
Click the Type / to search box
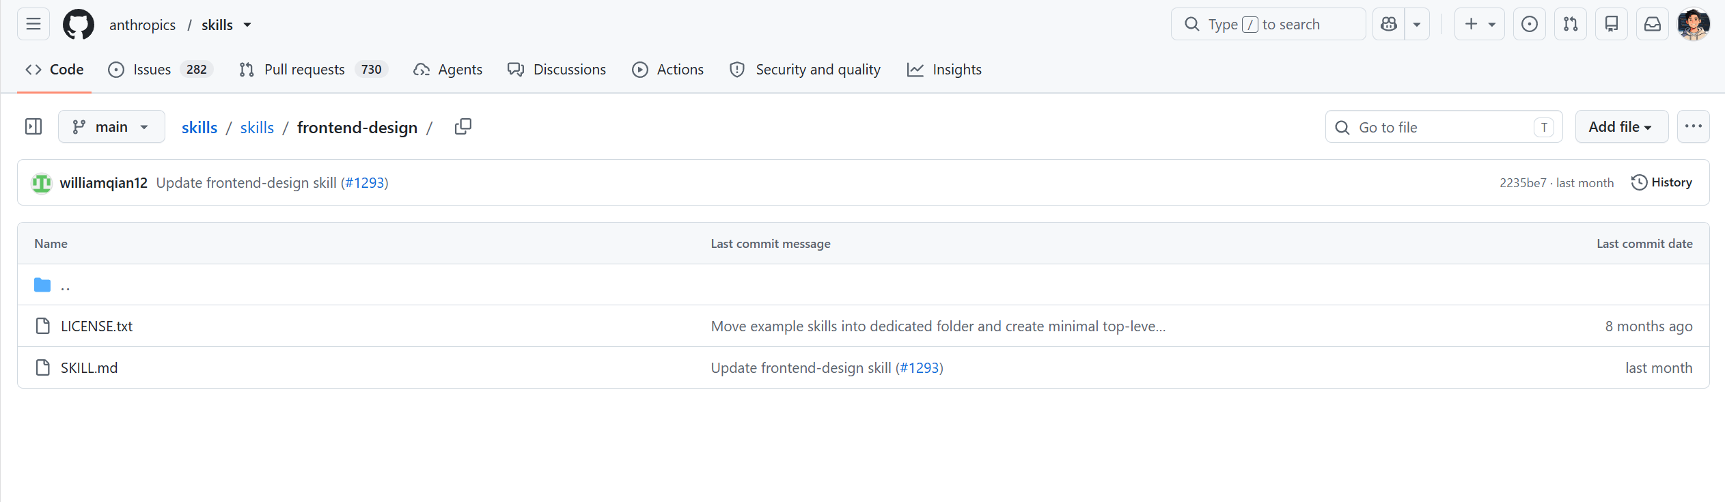[x=1269, y=25]
